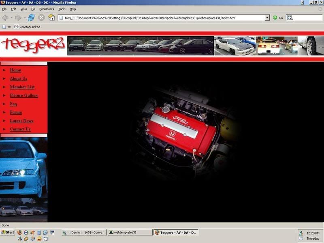Open the Forum link
The image size is (324, 243).
coord(16,112)
